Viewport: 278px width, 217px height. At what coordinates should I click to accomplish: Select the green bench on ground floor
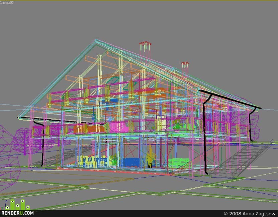[179, 163]
